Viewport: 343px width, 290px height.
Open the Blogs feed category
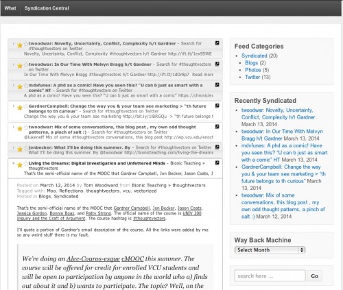pos(251,63)
